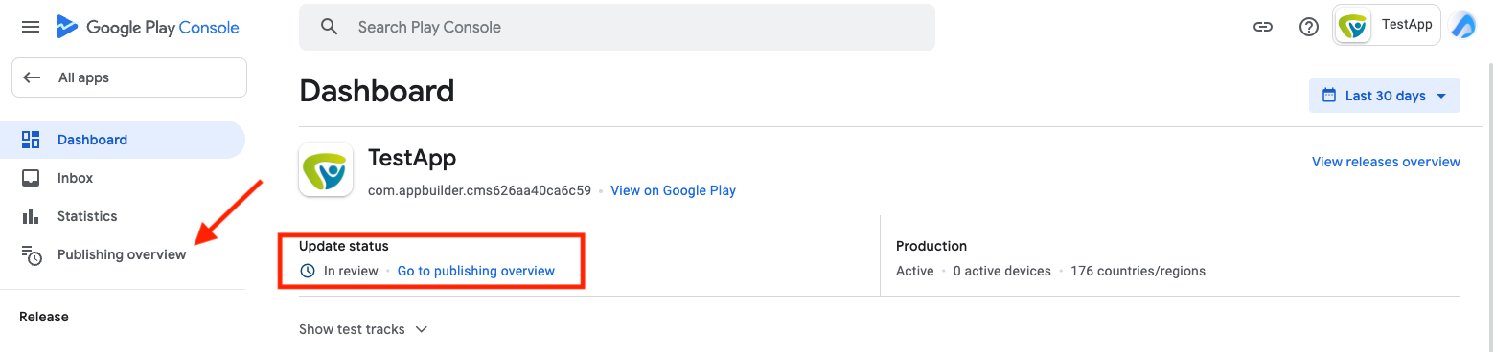Viewport: 1494px width, 352px height.
Task: Open the TestApp app switcher in header
Action: coord(1387,26)
